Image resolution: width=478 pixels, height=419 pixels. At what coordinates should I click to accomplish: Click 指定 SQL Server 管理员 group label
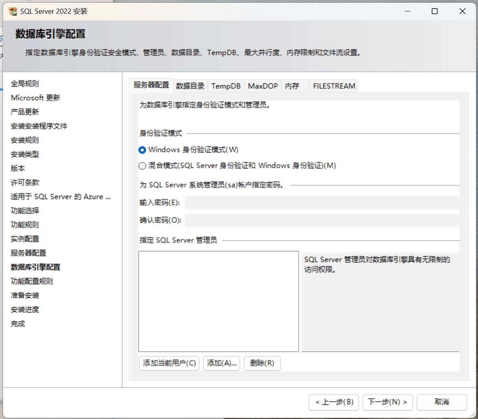[x=178, y=240]
